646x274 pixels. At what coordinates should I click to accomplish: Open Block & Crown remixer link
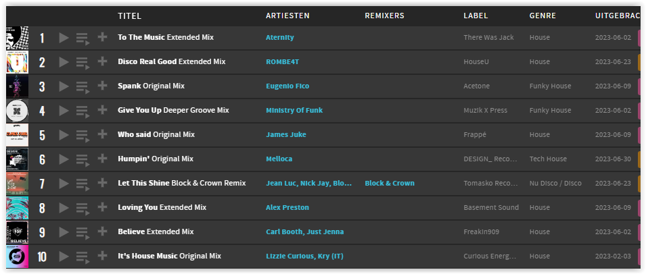coord(390,183)
